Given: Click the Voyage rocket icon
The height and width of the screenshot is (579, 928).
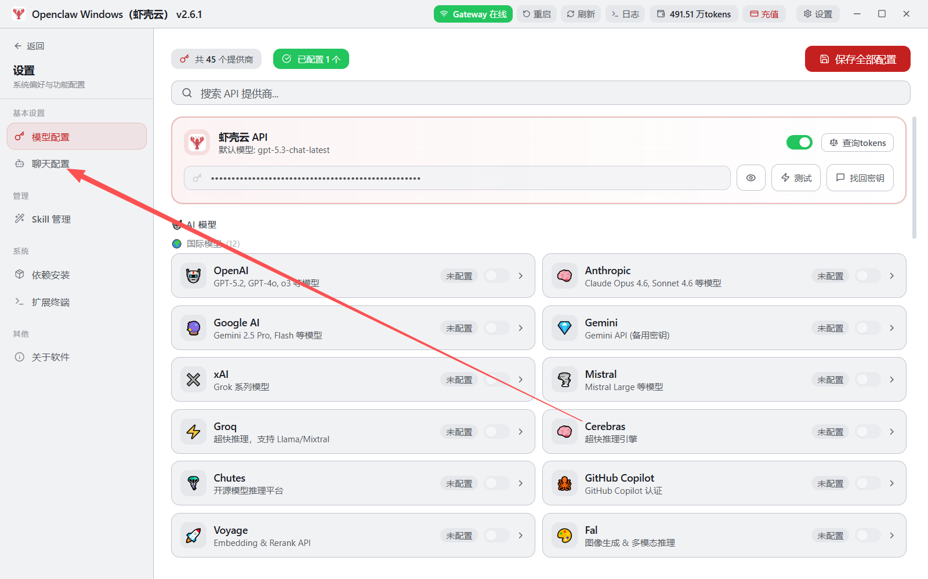Looking at the screenshot, I should coord(193,536).
